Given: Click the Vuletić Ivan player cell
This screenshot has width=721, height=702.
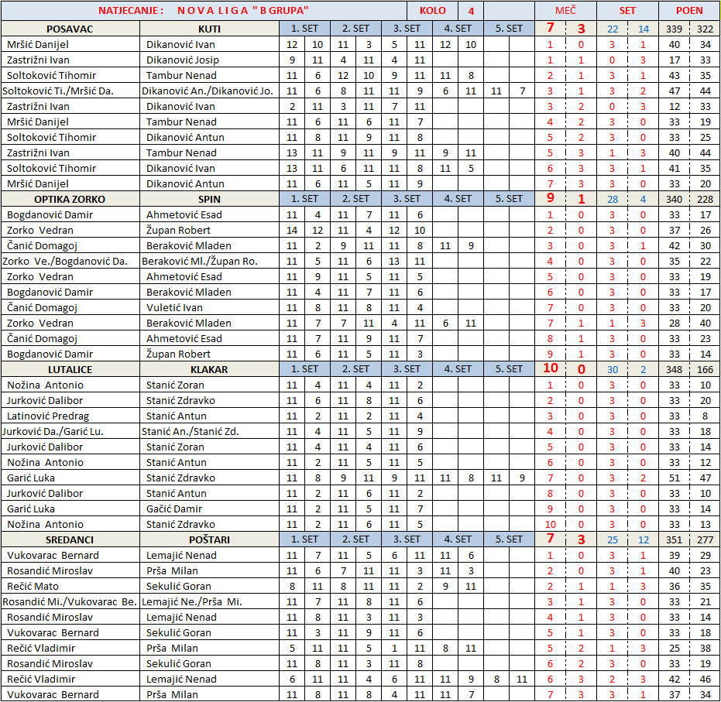Looking at the screenshot, I should [x=175, y=307].
